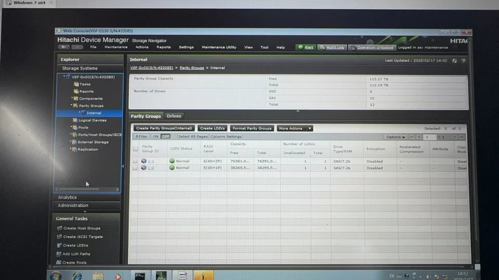Open the media player taskbar icon

pyautogui.click(x=118, y=275)
